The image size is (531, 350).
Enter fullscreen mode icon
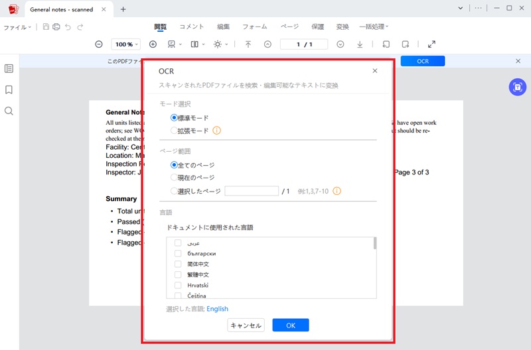pyautogui.click(x=432, y=44)
